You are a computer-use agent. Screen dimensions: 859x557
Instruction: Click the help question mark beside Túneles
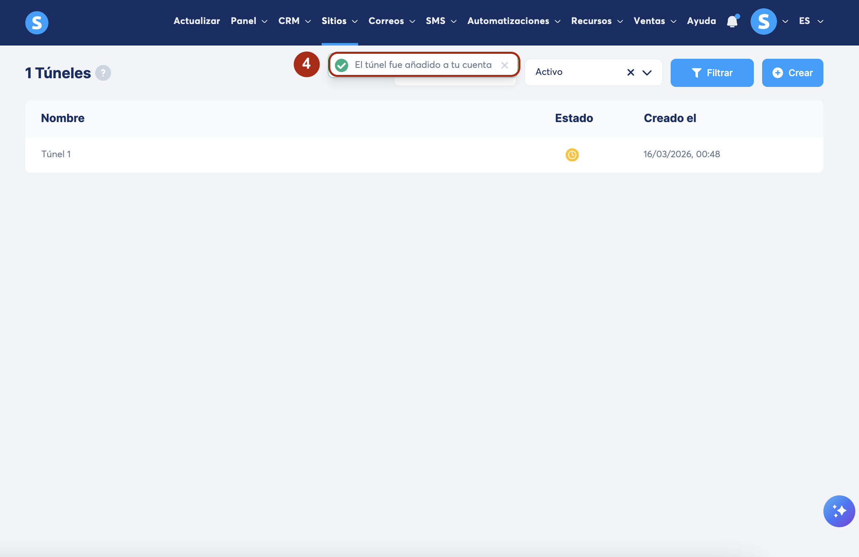(x=103, y=73)
